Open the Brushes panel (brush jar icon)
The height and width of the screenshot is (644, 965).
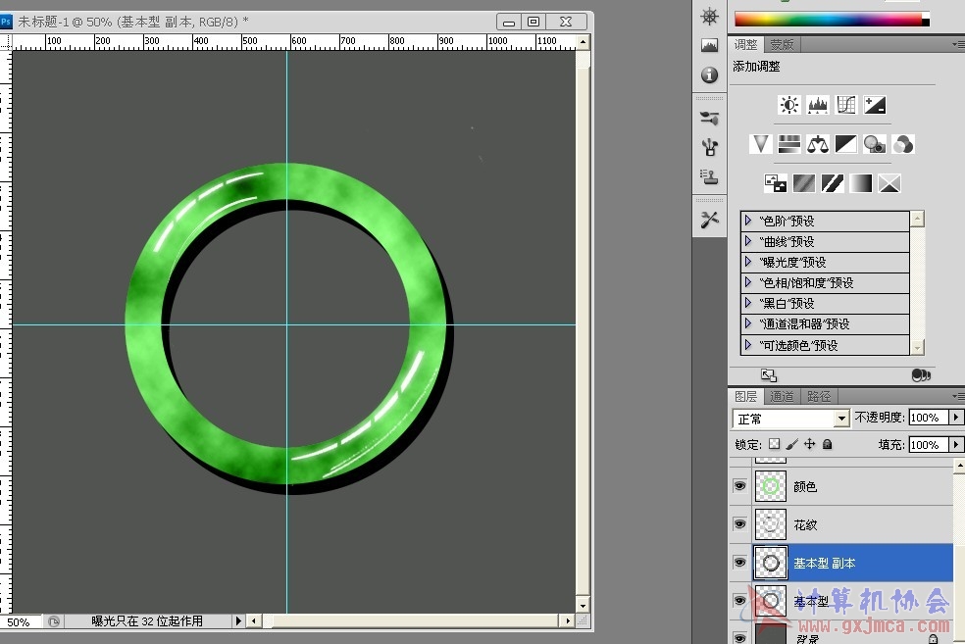click(x=710, y=147)
